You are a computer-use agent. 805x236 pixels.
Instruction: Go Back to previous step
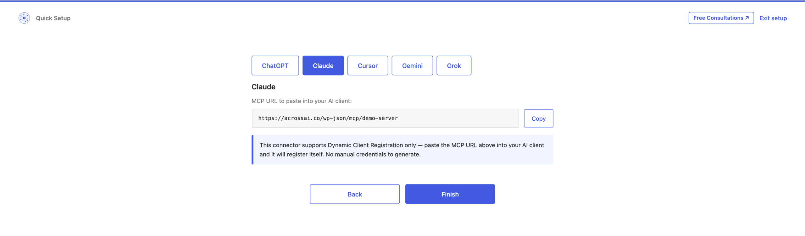355,194
